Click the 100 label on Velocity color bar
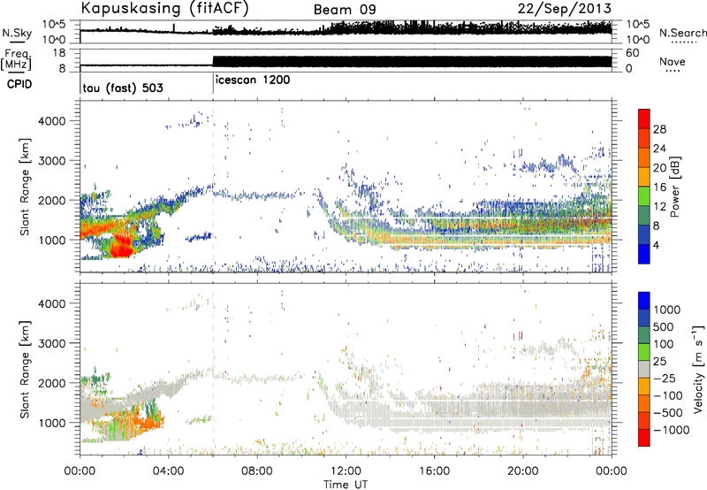The width and height of the screenshot is (707, 490). tap(664, 344)
